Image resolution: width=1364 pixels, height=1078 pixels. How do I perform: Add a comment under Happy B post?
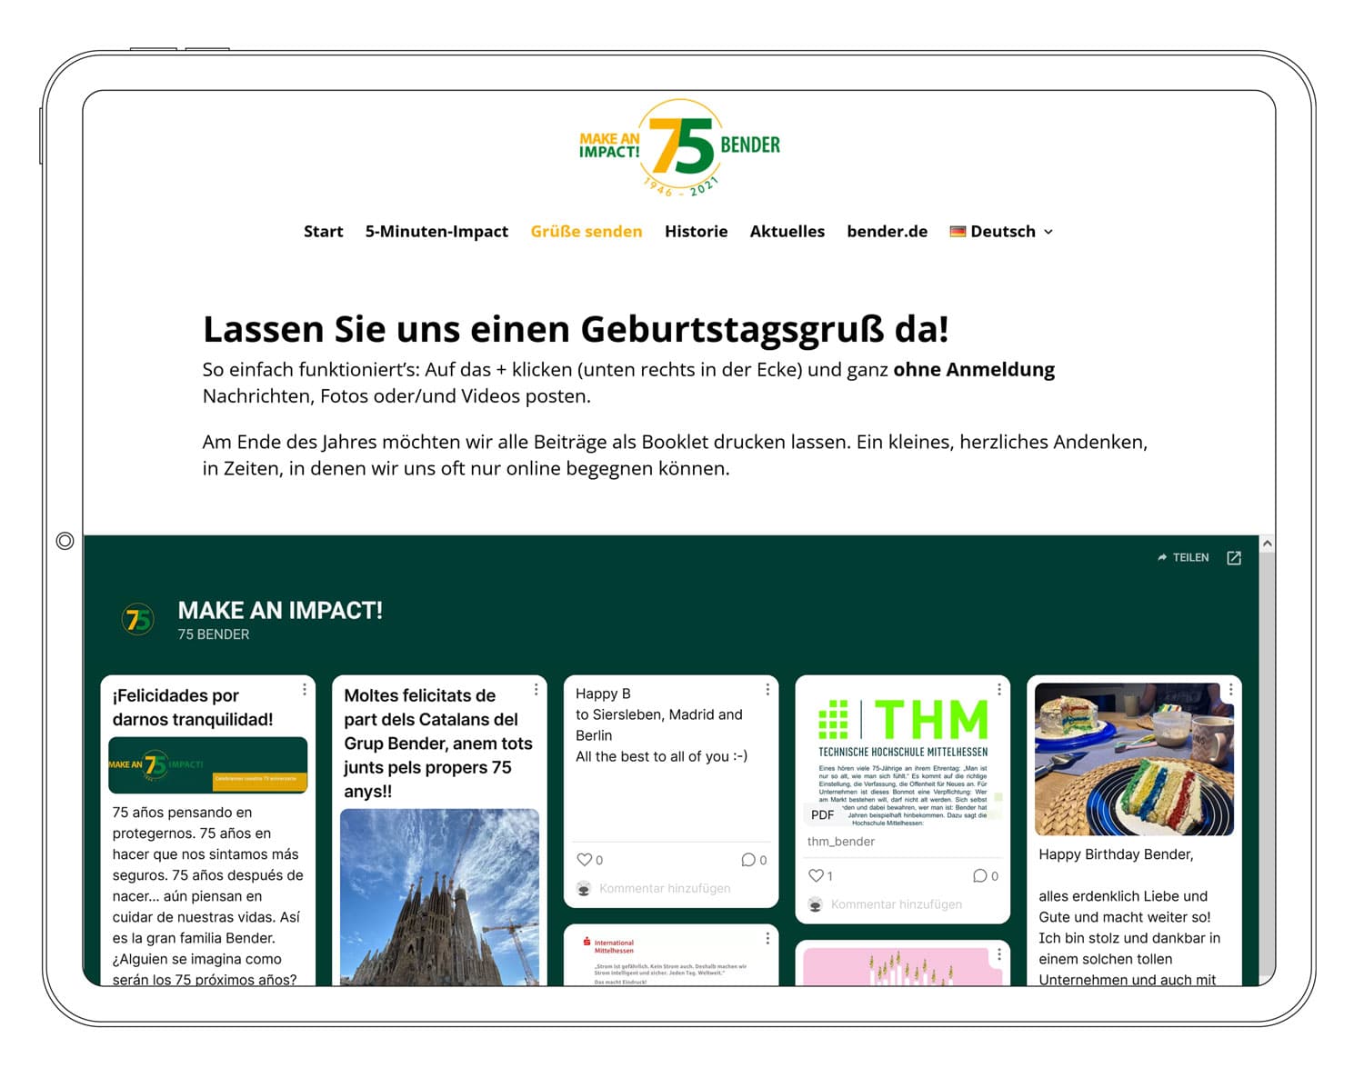(x=665, y=888)
